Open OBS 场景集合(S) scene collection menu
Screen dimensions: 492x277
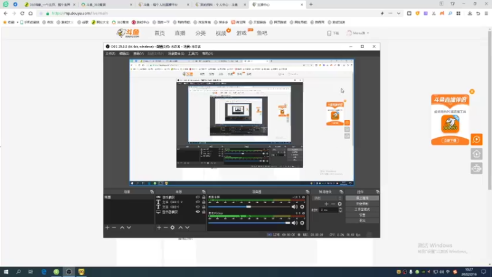tap(176, 54)
